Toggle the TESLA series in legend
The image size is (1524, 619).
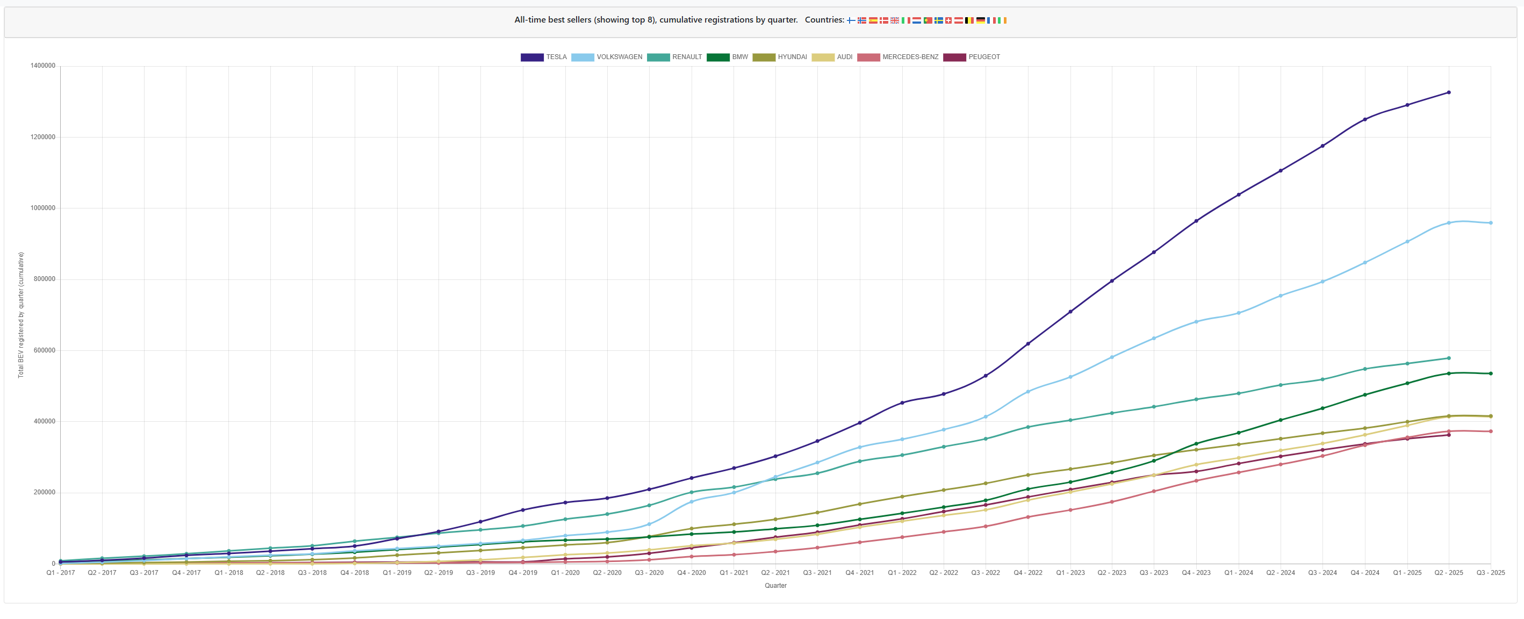(x=544, y=57)
